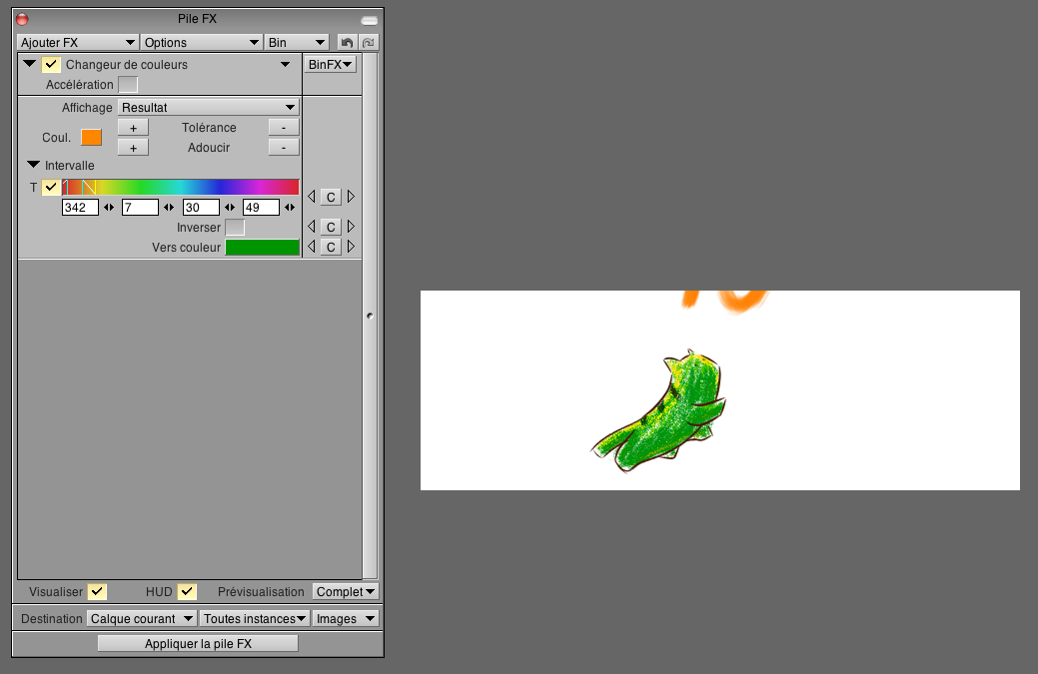1038x674 pixels.
Task: Click the C key button on hue range row
Action: click(x=331, y=197)
